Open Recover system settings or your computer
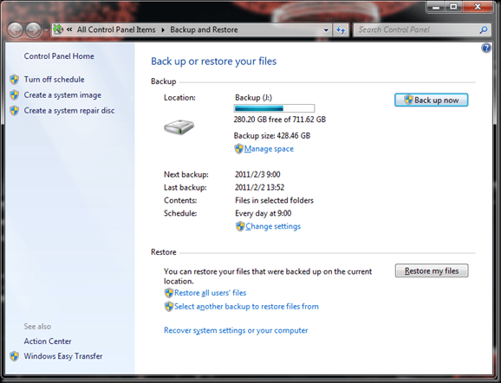This screenshot has height=383, width=501. pyautogui.click(x=236, y=331)
